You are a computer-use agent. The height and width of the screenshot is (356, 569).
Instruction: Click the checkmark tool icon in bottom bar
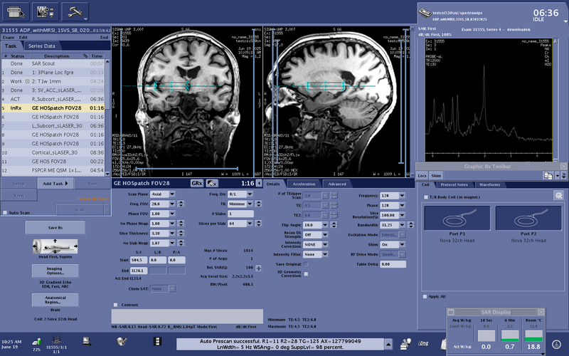tap(122, 341)
